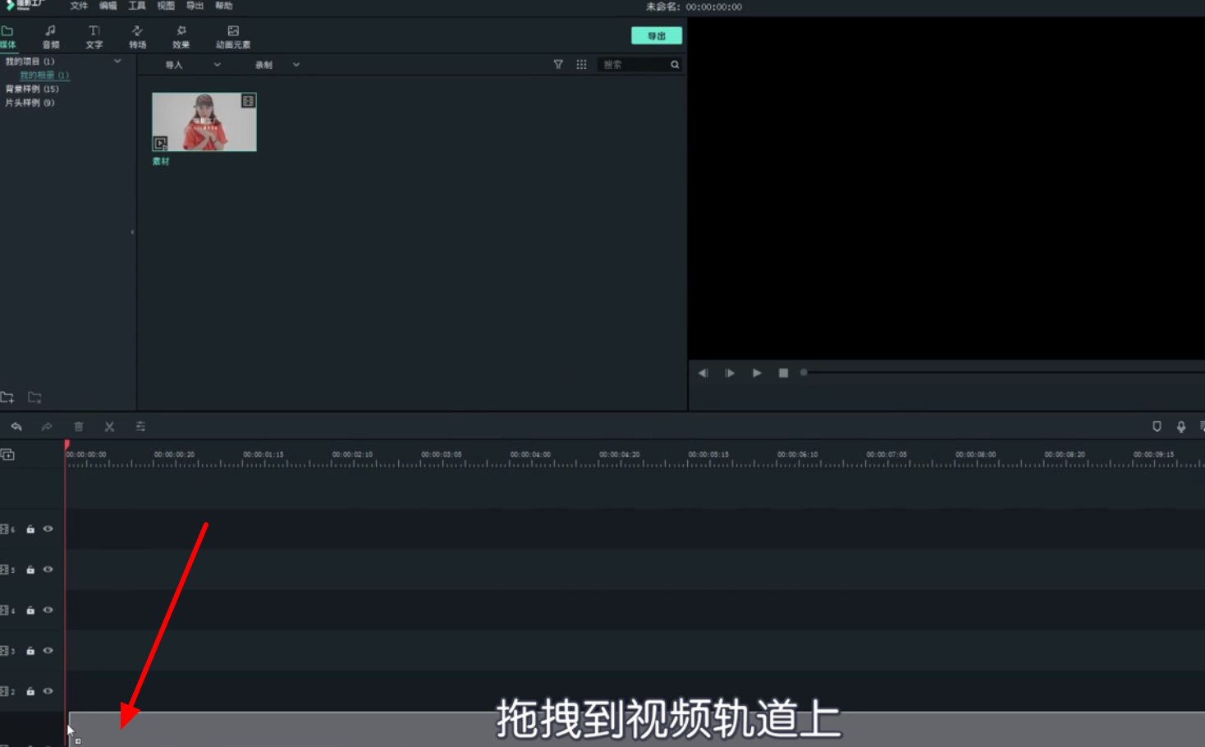
Task: Click the 素材 clip thumbnail
Action: [x=204, y=121]
